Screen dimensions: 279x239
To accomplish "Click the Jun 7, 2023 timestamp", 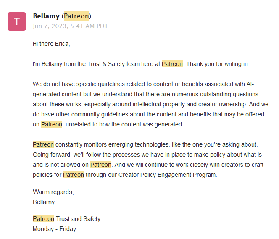I will [70, 26].
